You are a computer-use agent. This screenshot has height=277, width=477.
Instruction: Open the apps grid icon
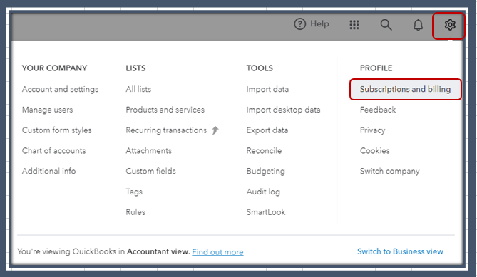click(354, 25)
